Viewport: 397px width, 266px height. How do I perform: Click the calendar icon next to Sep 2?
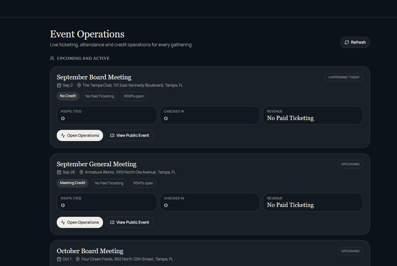click(59, 85)
